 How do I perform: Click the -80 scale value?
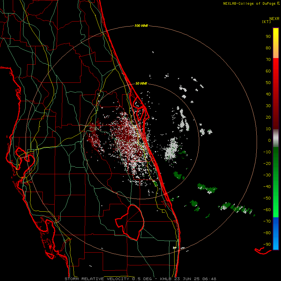[x=267, y=233]
